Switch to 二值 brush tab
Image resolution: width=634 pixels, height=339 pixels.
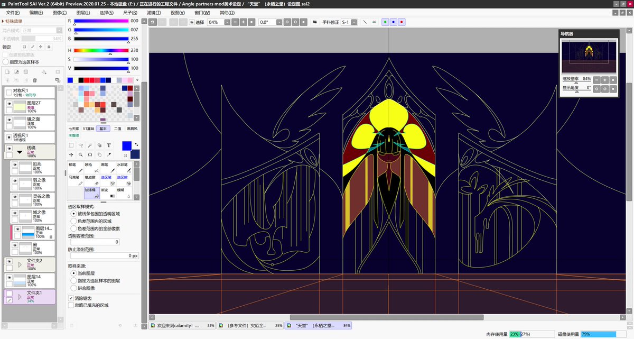(x=118, y=129)
